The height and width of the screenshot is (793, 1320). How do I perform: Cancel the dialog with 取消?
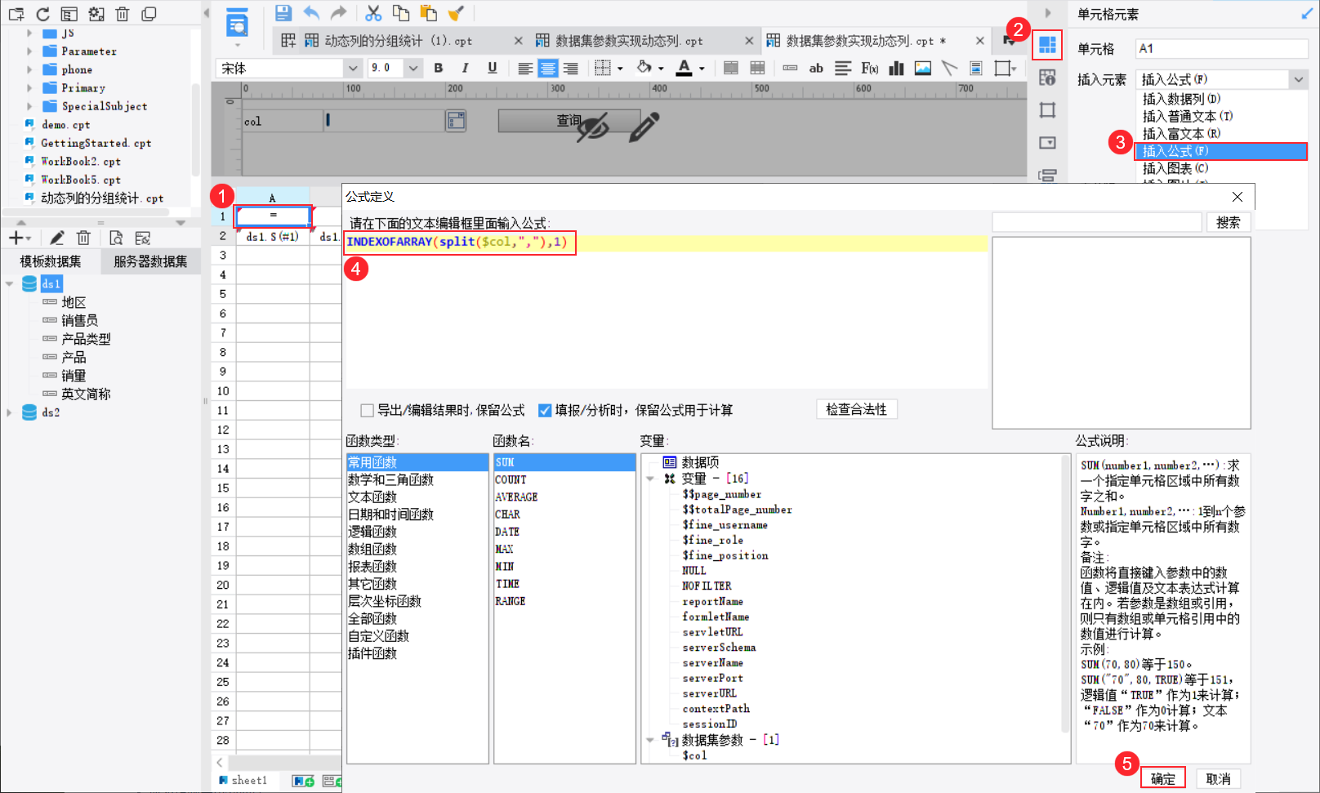click(x=1218, y=779)
